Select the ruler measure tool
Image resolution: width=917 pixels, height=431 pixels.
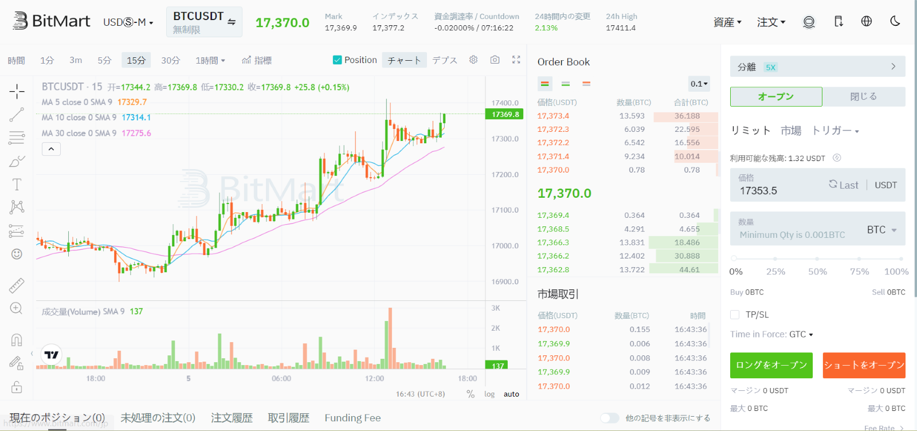(17, 285)
